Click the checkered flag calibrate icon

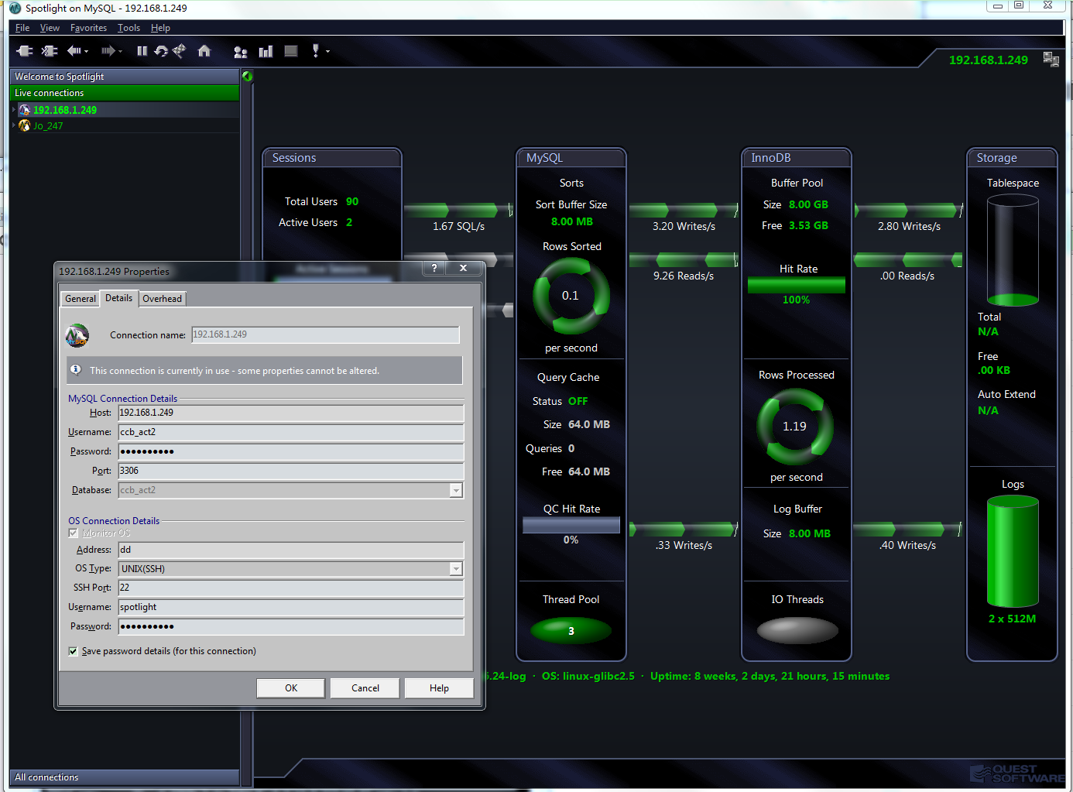coord(180,51)
